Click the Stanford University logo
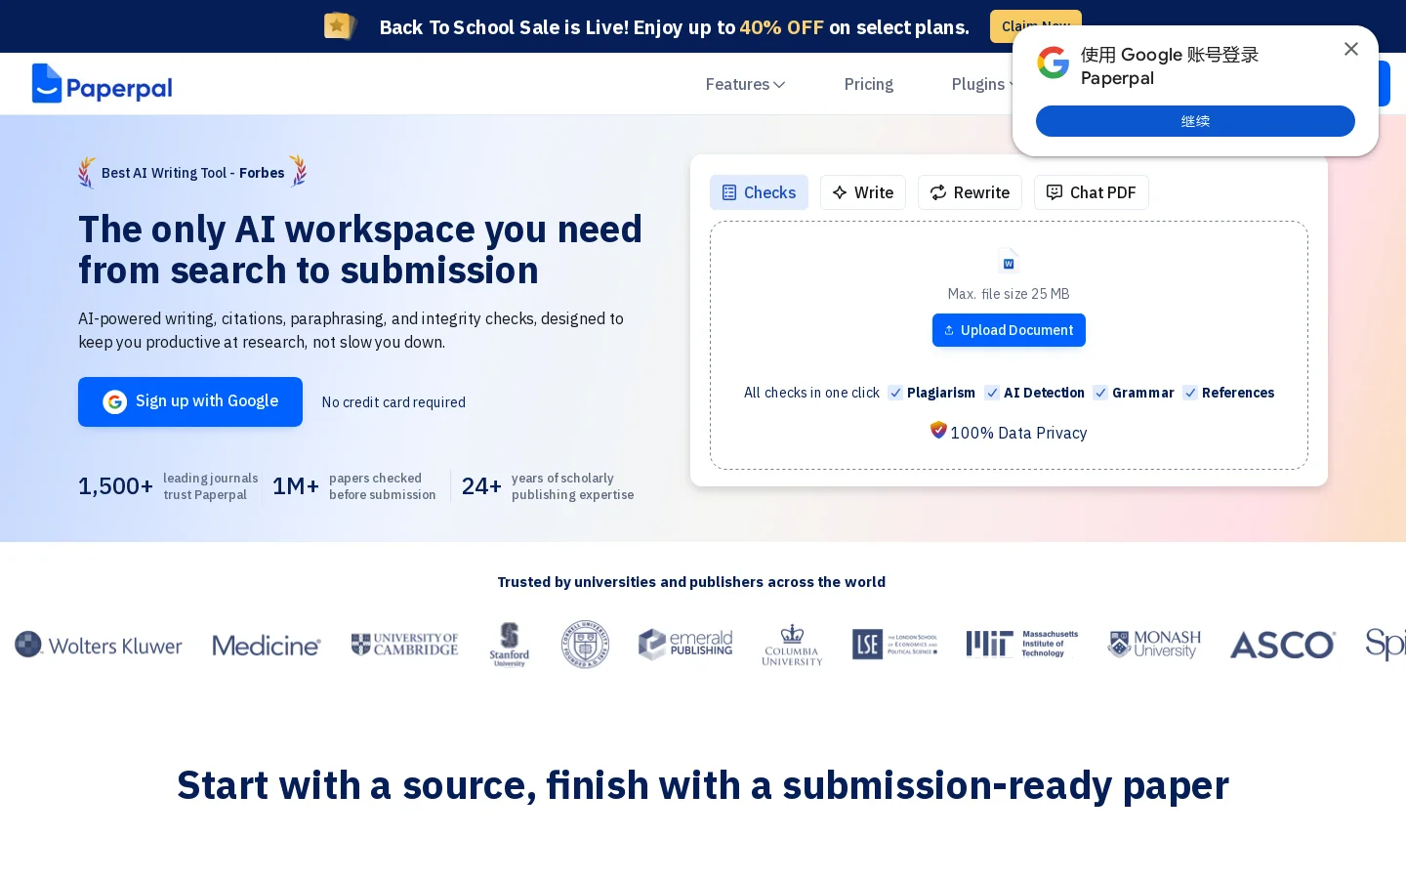The image size is (1406, 879). [510, 645]
